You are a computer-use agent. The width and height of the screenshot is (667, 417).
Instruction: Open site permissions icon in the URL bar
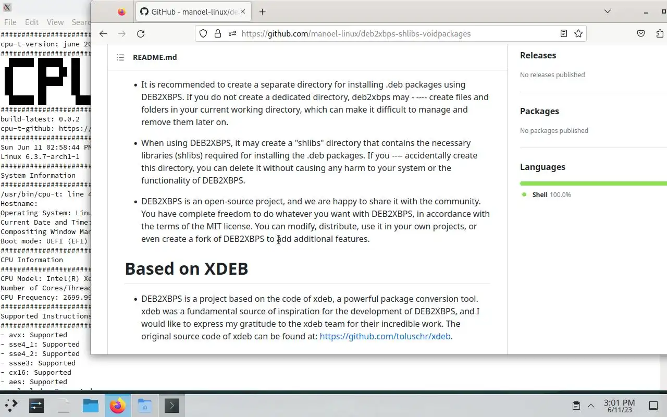tap(232, 33)
